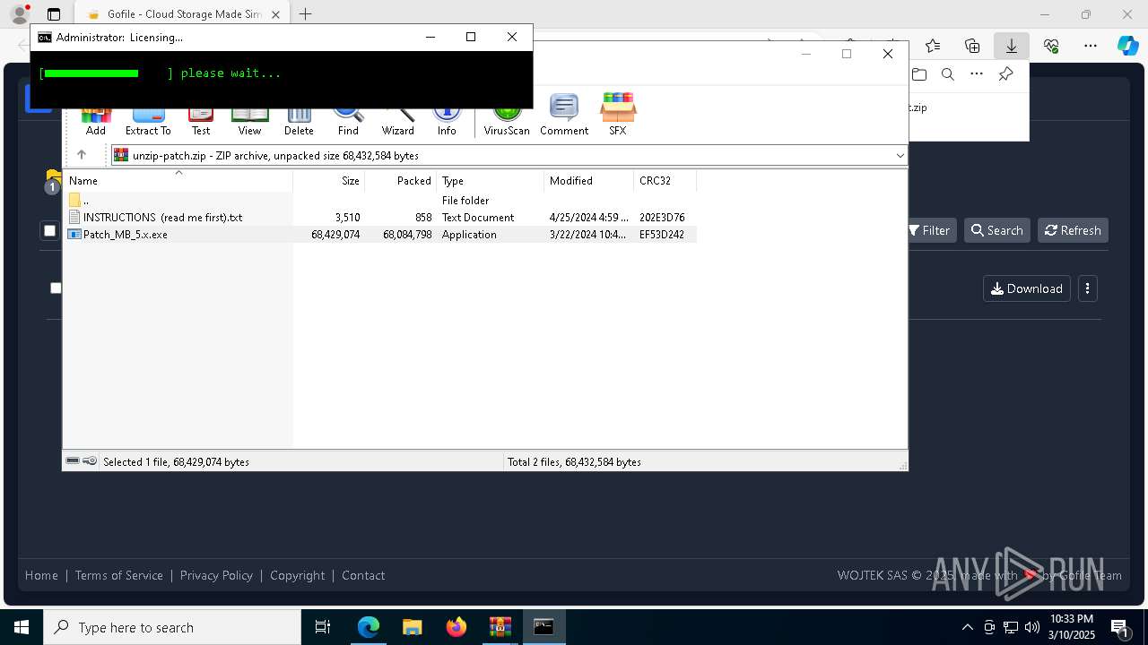Open Privacy Policy footer link
This screenshot has width=1148, height=645.
(216, 575)
